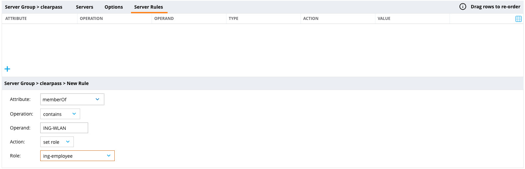Open the Options tab
Image resolution: width=525 pixels, height=169 pixels.
[114, 7]
